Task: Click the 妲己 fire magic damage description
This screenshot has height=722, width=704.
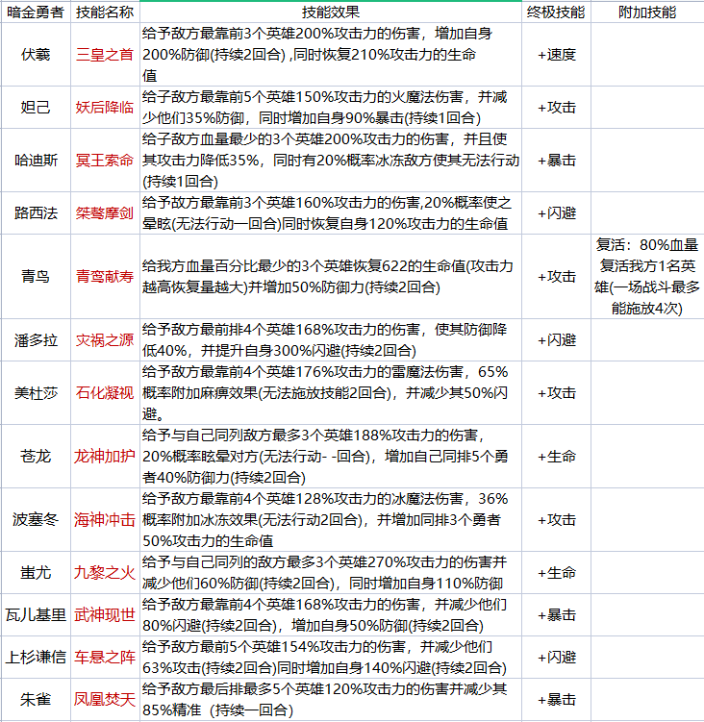Action: (x=330, y=108)
